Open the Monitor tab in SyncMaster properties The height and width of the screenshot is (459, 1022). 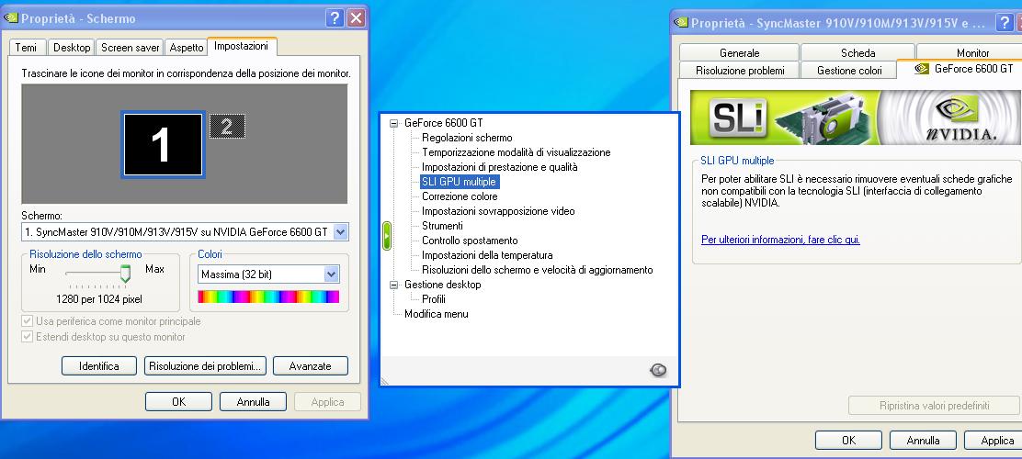(971, 52)
